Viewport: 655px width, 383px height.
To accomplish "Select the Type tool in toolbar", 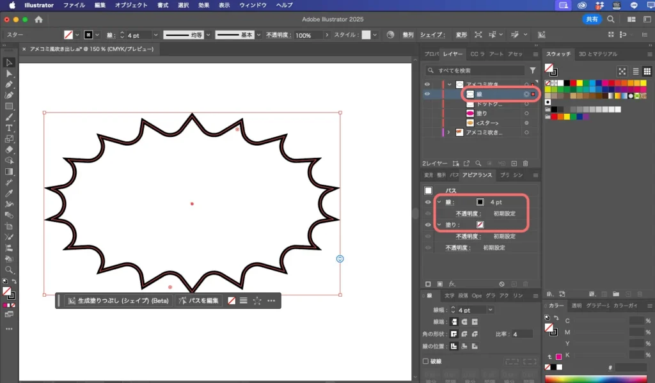I will tap(9, 128).
